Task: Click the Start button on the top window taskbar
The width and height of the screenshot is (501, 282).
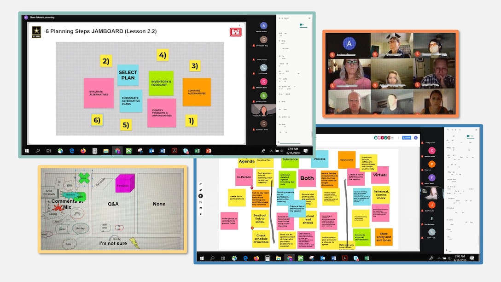Action: [27, 151]
